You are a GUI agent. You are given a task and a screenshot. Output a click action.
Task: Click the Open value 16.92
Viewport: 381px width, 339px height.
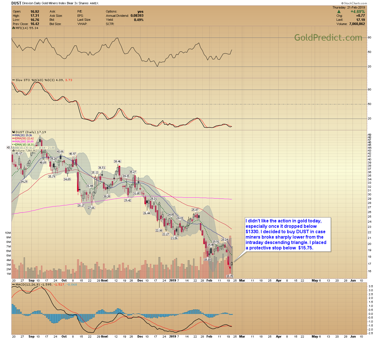coord(35,12)
